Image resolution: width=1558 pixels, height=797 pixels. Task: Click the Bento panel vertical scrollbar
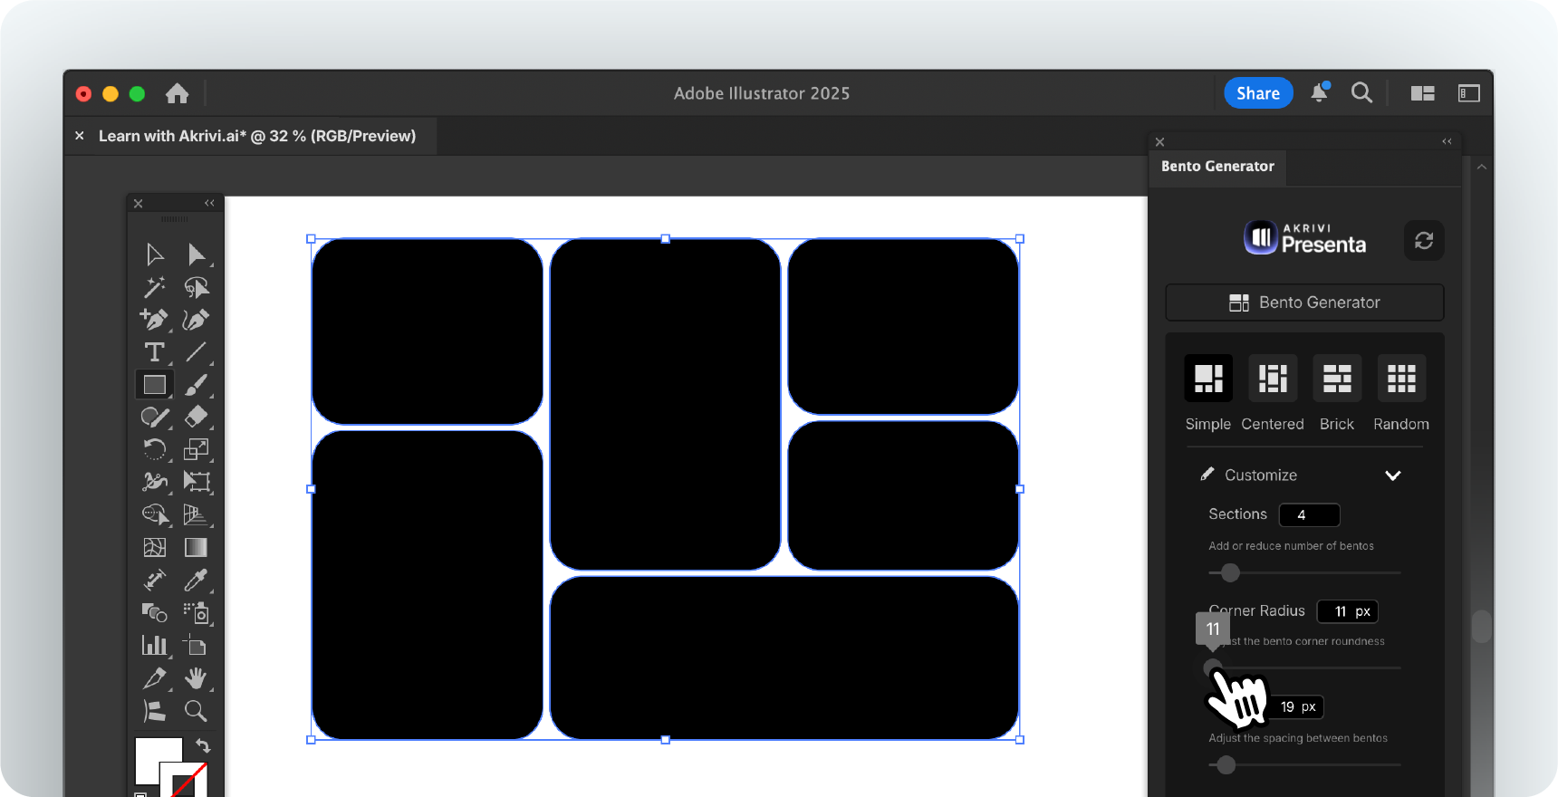(1482, 627)
